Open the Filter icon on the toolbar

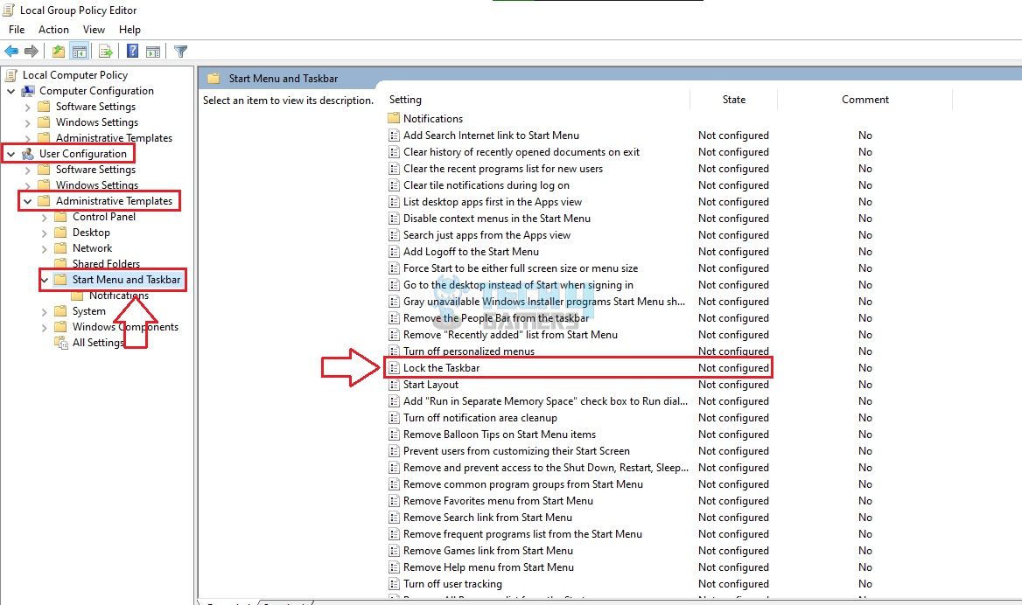(181, 51)
